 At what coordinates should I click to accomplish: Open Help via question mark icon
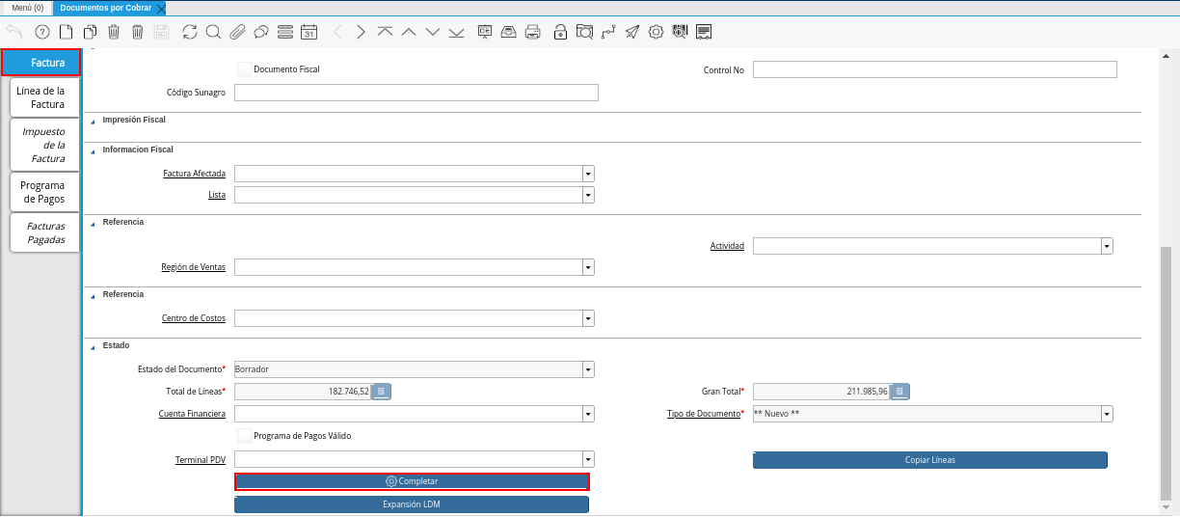tap(41, 32)
